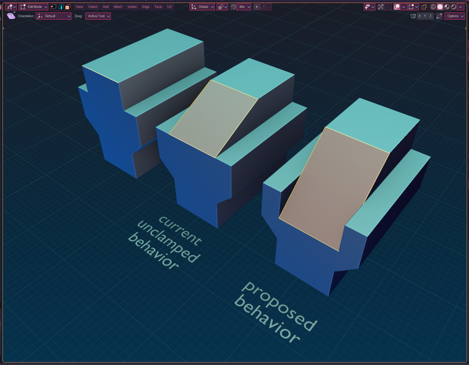Select material preview shading
The width and height of the screenshot is (469, 365).
(446, 7)
